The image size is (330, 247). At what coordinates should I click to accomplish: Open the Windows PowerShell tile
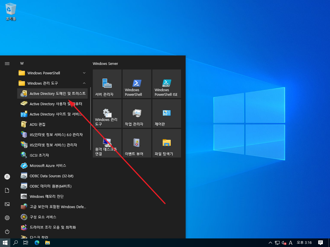137,84
